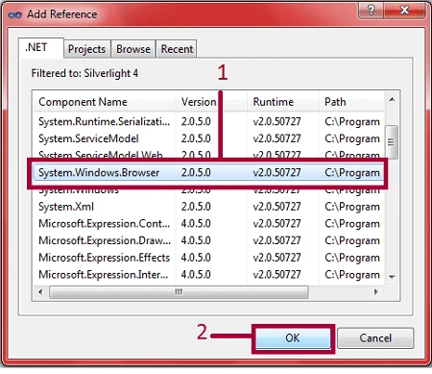
Task: Select Microsoft.Expression.Inter... component
Action: (208, 275)
